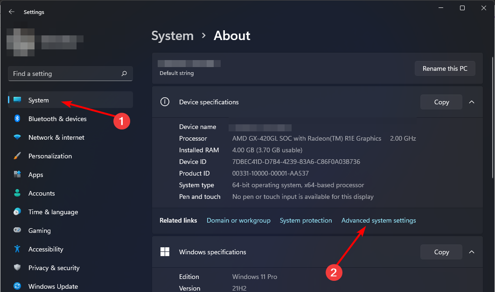Image resolution: width=495 pixels, height=292 pixels.
Task: Open Bluetooth & devices settings
Action: [x=70, y=119]
